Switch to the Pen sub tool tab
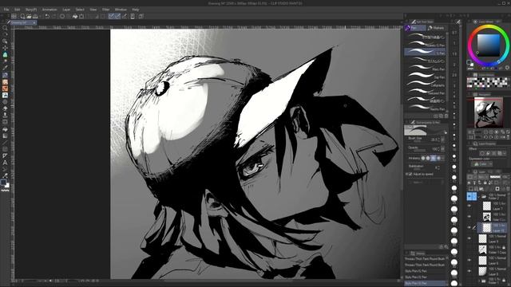This screenshot has height=287, width=511. click(415, 28)
